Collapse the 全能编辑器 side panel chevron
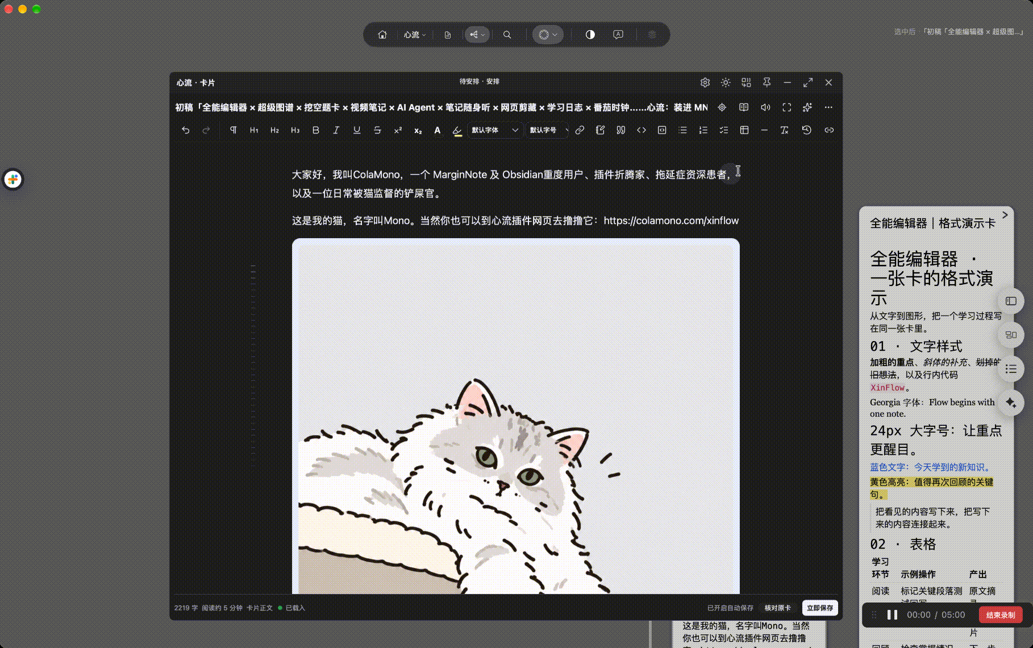The height and width of the screenshot is (648, 1033). click(1005, 215)
